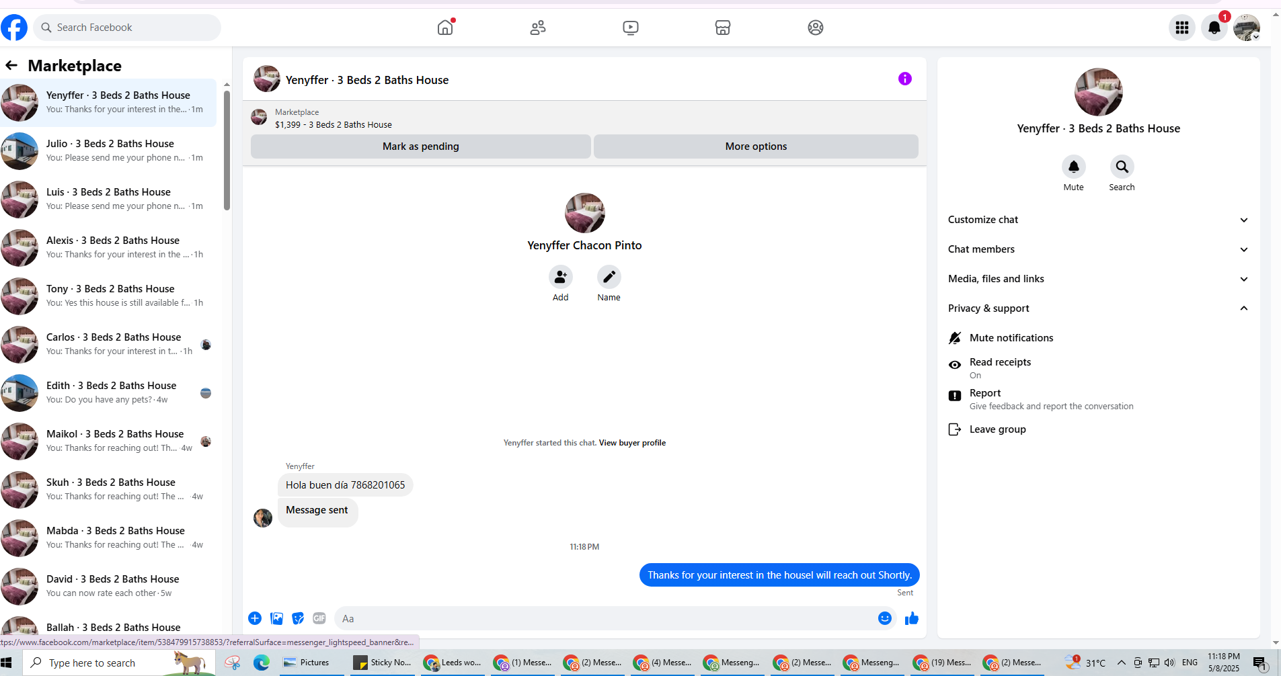Open the Watch video icon in top bar
This screenshot has width=1281, height=676.
coord(631,28)
